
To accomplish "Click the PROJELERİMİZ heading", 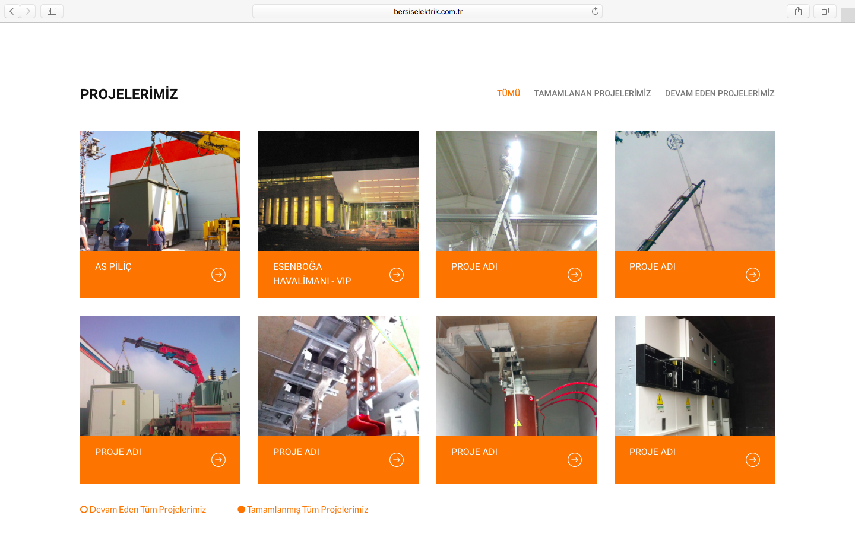I will coord(129,94).
